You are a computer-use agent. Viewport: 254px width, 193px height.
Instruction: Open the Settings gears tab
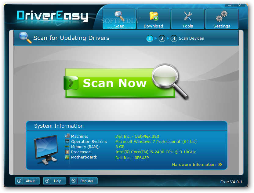(222, 19)
